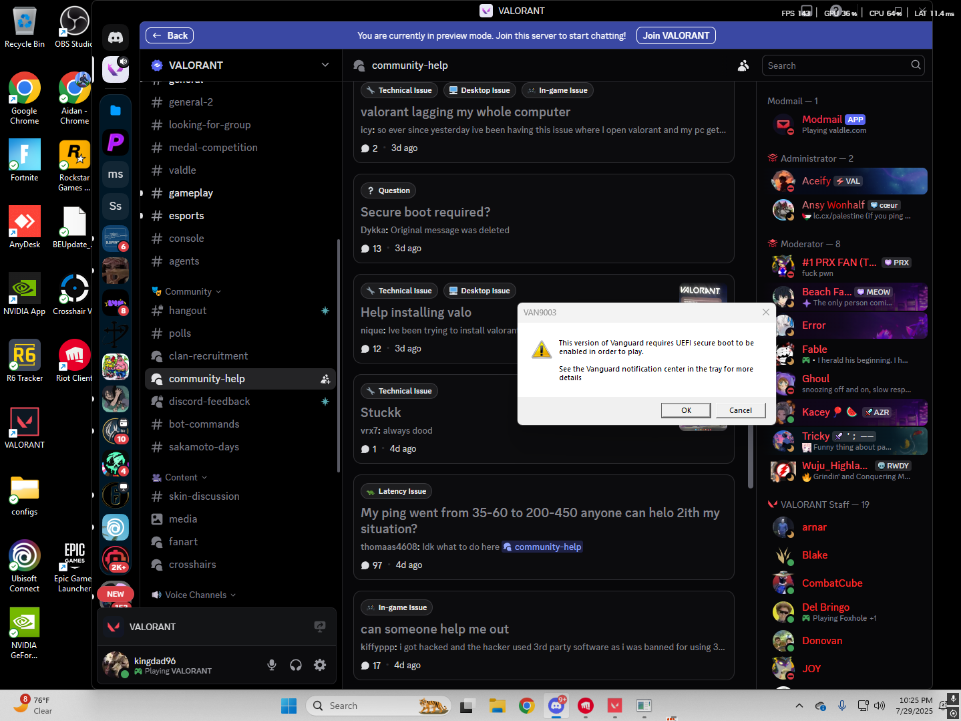The image size is (961, 721).
Task: Open AnyDesk desktop shortcut
Action: 25,227
